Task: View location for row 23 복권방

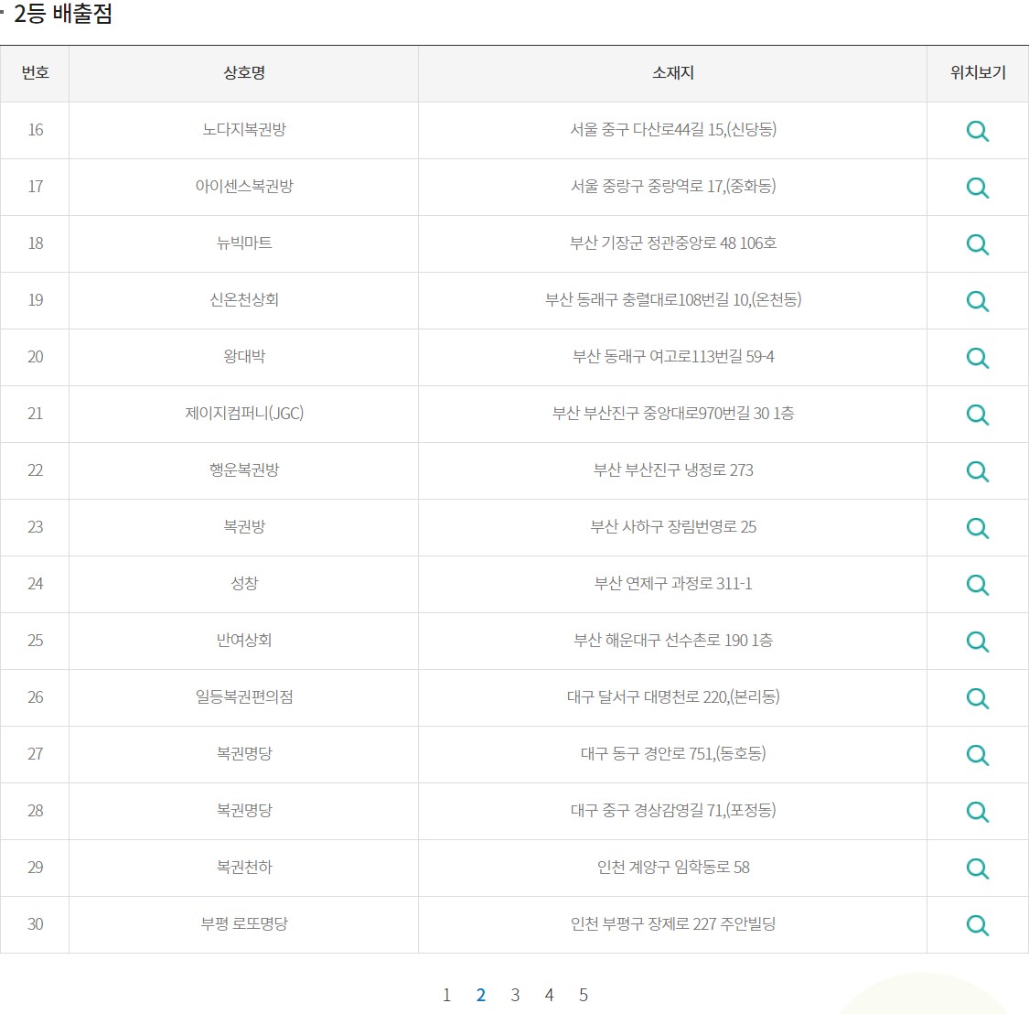Action: point(977,528)
